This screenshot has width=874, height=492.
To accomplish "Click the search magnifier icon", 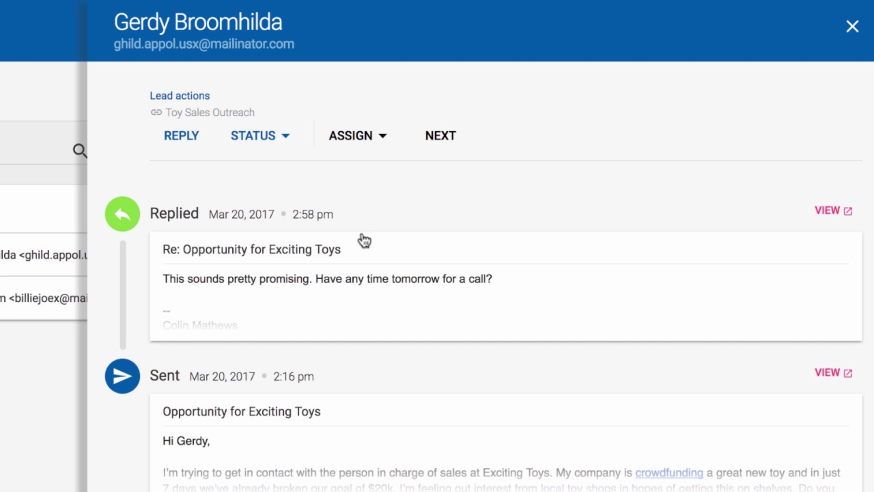I will [x=80, y=151].
